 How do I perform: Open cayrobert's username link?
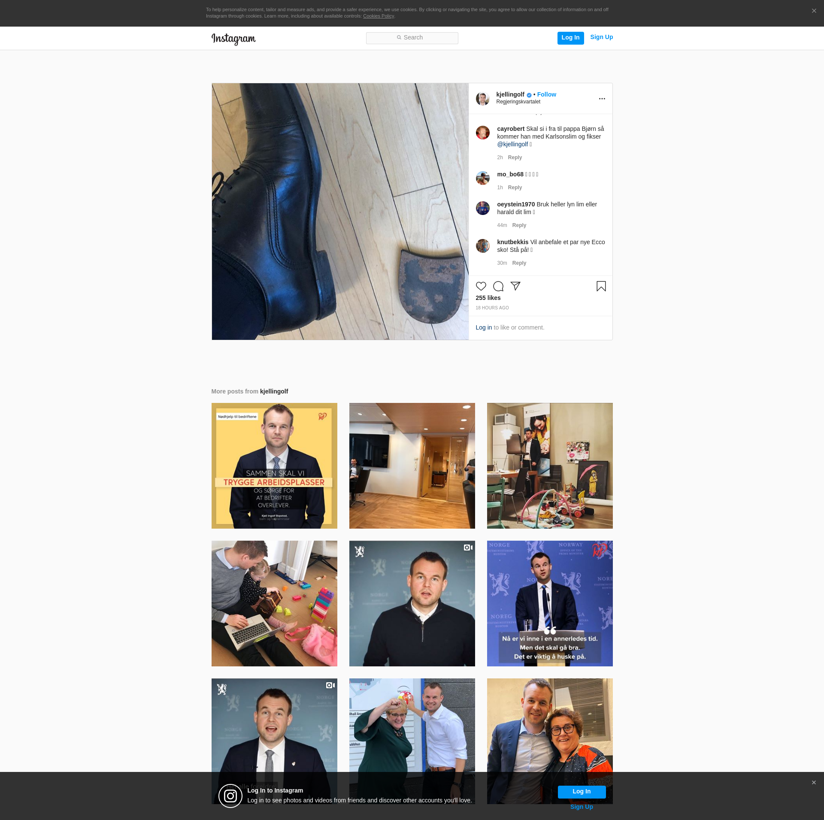pyautogui.click(x=511, y=129)
